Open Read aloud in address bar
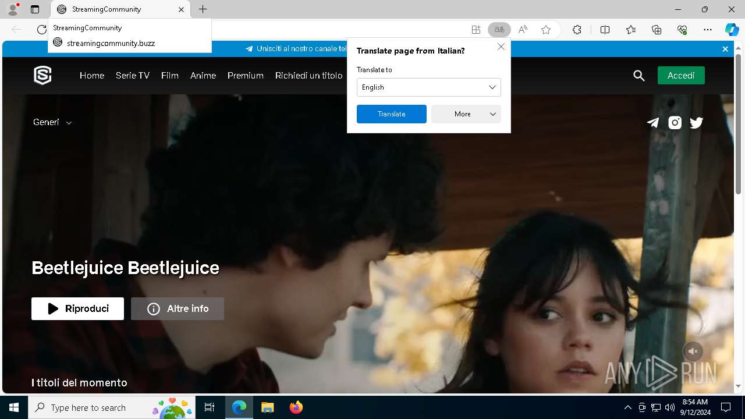 523,30
